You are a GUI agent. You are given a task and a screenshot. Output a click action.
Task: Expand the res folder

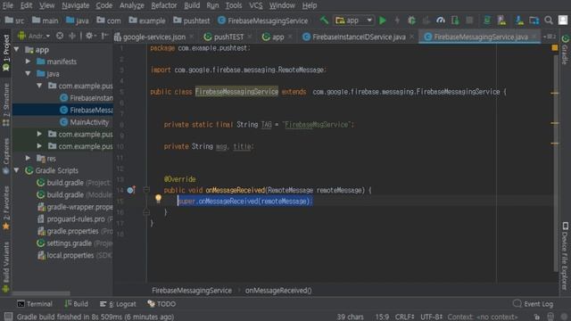(28, 159)
